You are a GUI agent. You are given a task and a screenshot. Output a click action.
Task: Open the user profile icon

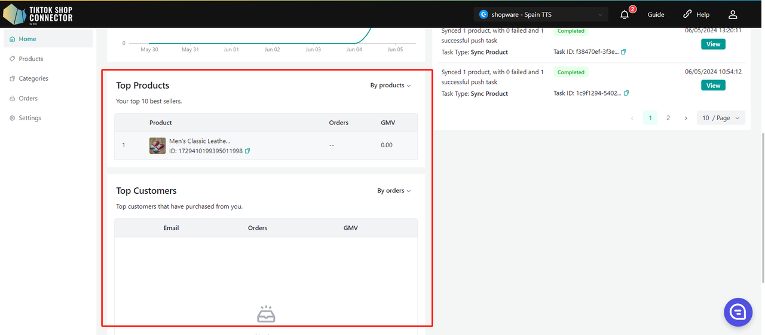point(733,14)
